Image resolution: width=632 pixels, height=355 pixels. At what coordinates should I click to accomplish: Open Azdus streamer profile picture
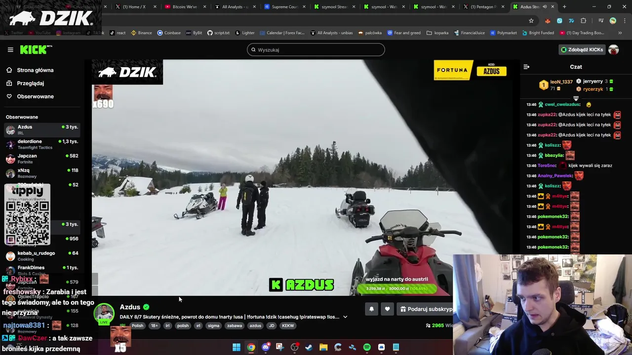tap(104, 313)
